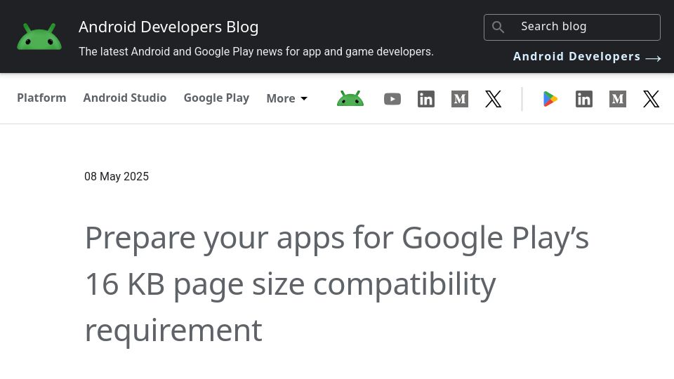Image resolution: width=674 pixels, height=379 pixels.
Task: Click the green Android head icon in navbar
Action: (350, 99)
